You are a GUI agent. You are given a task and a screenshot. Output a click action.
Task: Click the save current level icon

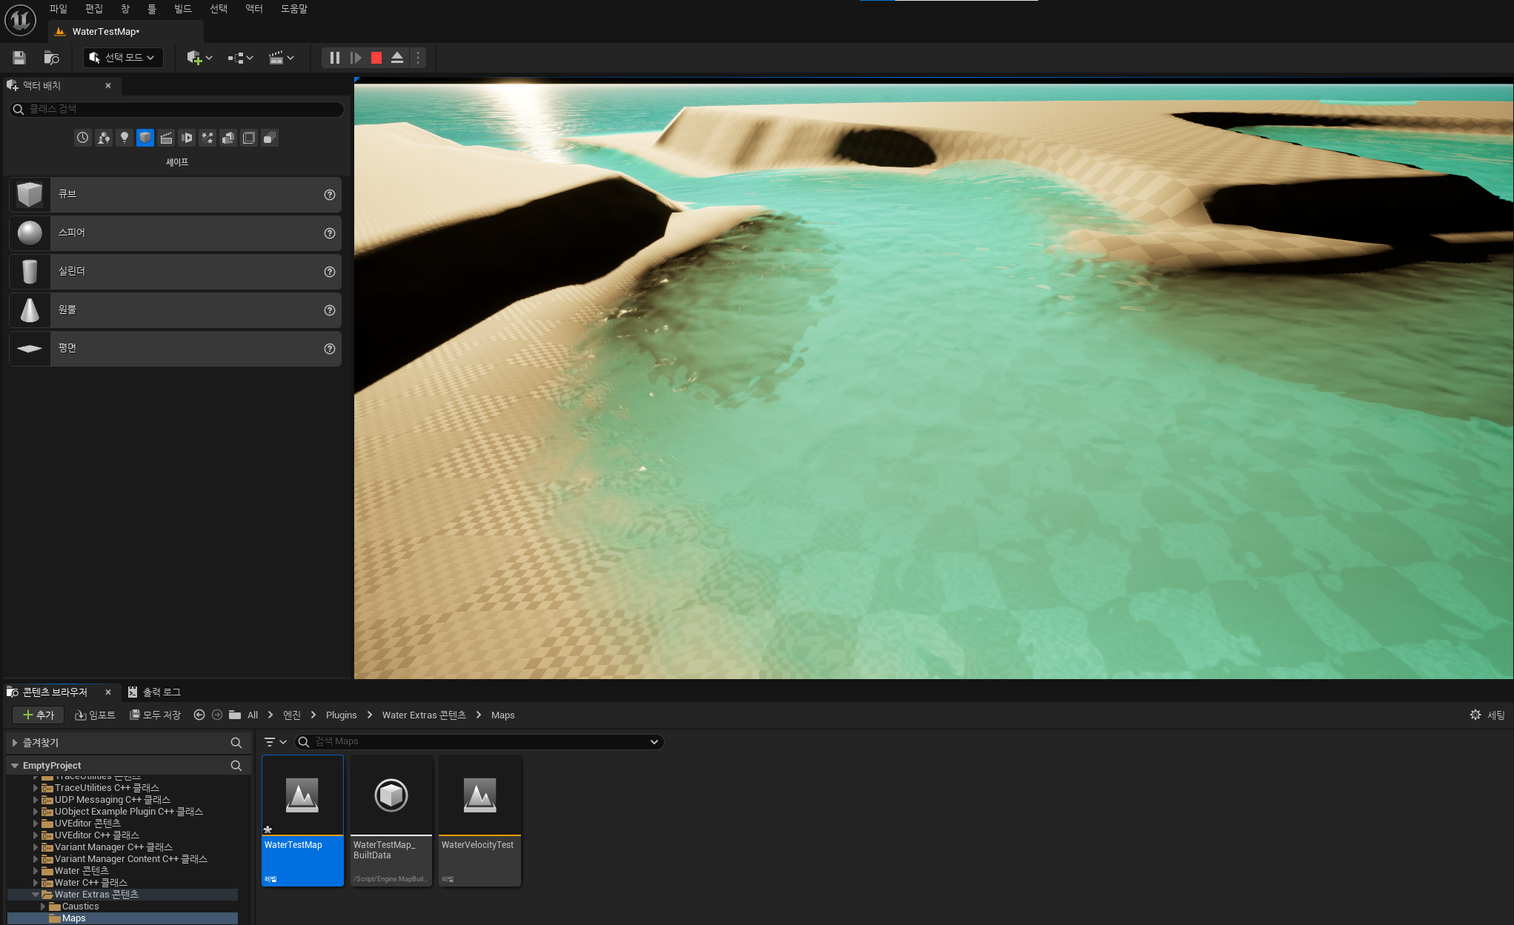pyautogui.click(x=19, y=58)
